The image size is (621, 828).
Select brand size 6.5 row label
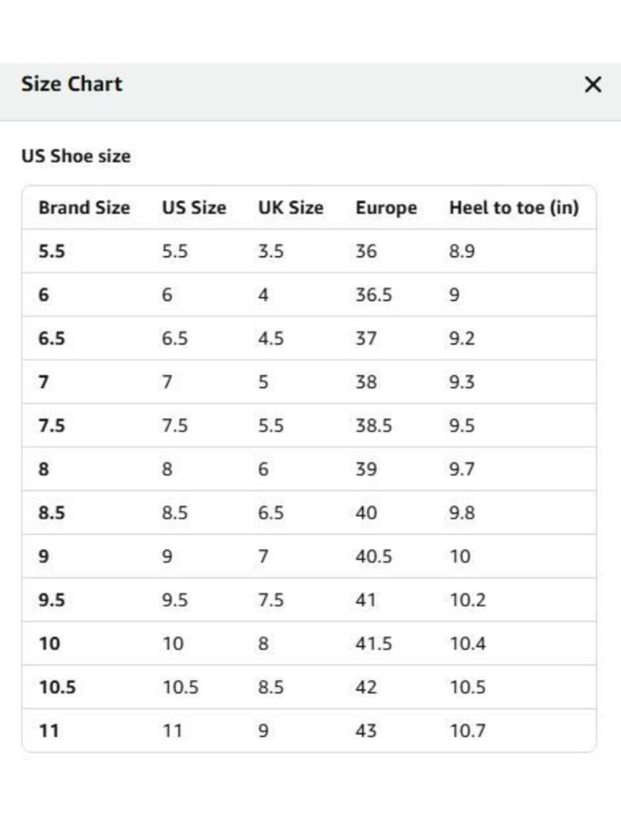tap(52, 339)
